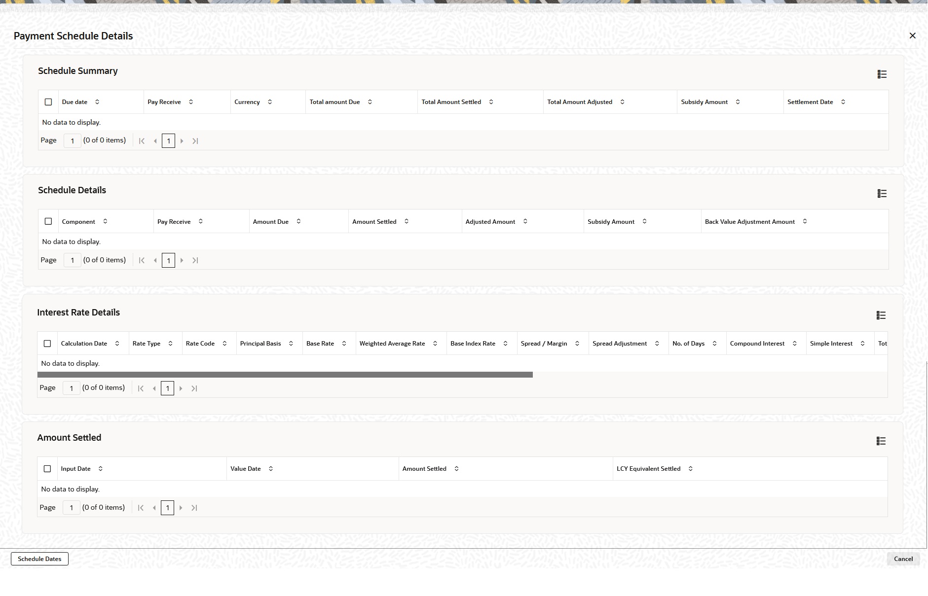Sort by Simple Interest column
This screenshot has width=928, height=596.
click(x=863, y=344)
